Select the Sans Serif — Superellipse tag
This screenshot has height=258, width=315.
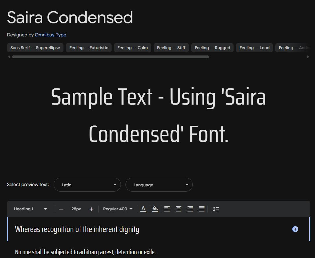pyautogui.click(x=35, y=48)
